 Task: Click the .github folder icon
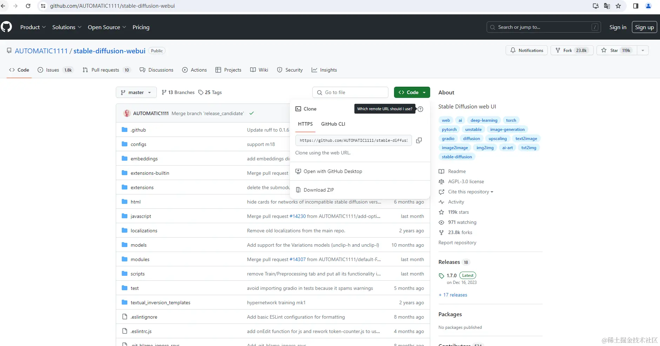[x=125, y=130]
